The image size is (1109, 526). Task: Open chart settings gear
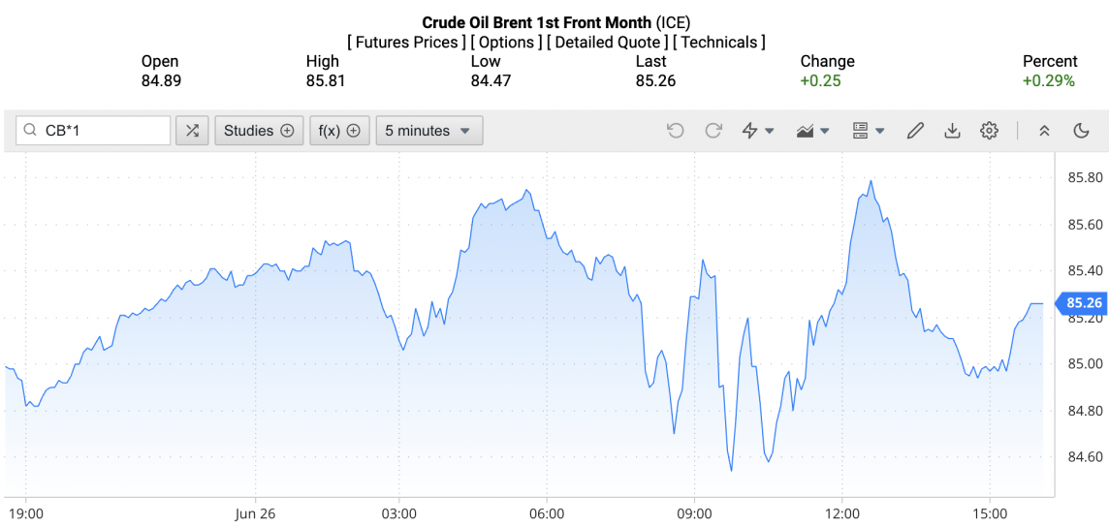[x=989, y=131]
